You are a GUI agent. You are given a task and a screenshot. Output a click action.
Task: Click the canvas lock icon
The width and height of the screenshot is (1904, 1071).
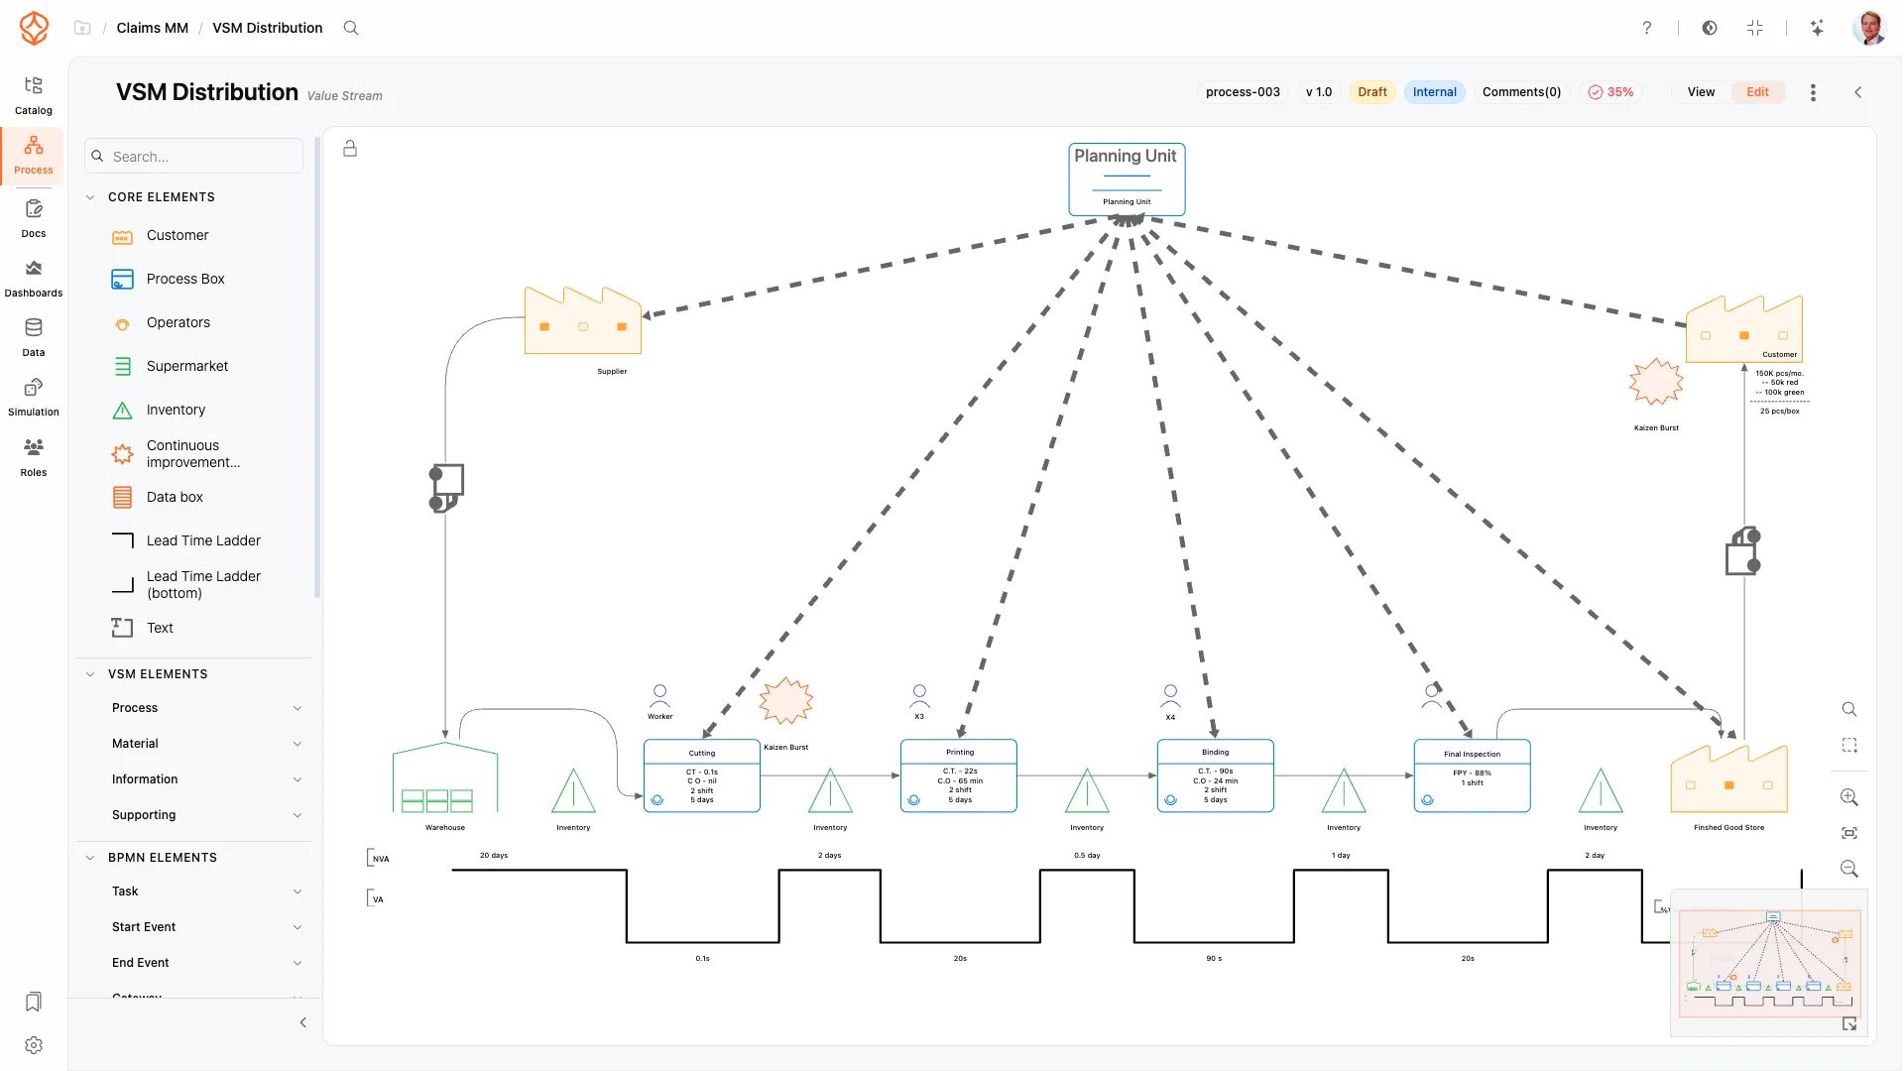[x=350, y=149]
